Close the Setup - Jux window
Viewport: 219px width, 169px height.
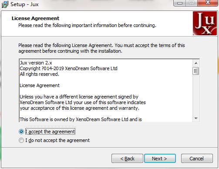(x=208, y=3)
